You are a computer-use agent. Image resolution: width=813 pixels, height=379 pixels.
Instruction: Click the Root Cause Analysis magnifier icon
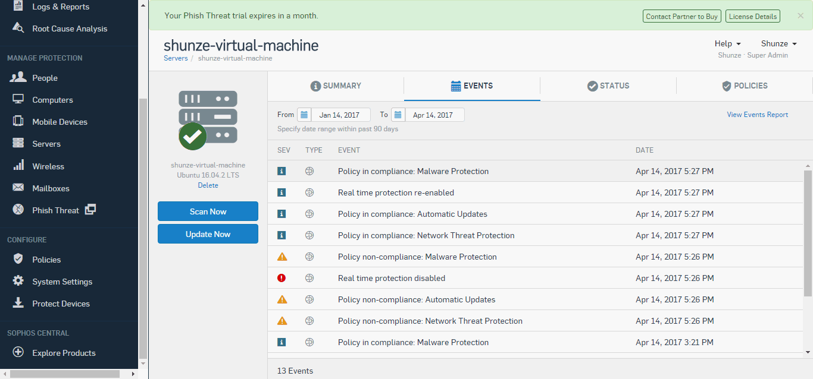[18, 29]
